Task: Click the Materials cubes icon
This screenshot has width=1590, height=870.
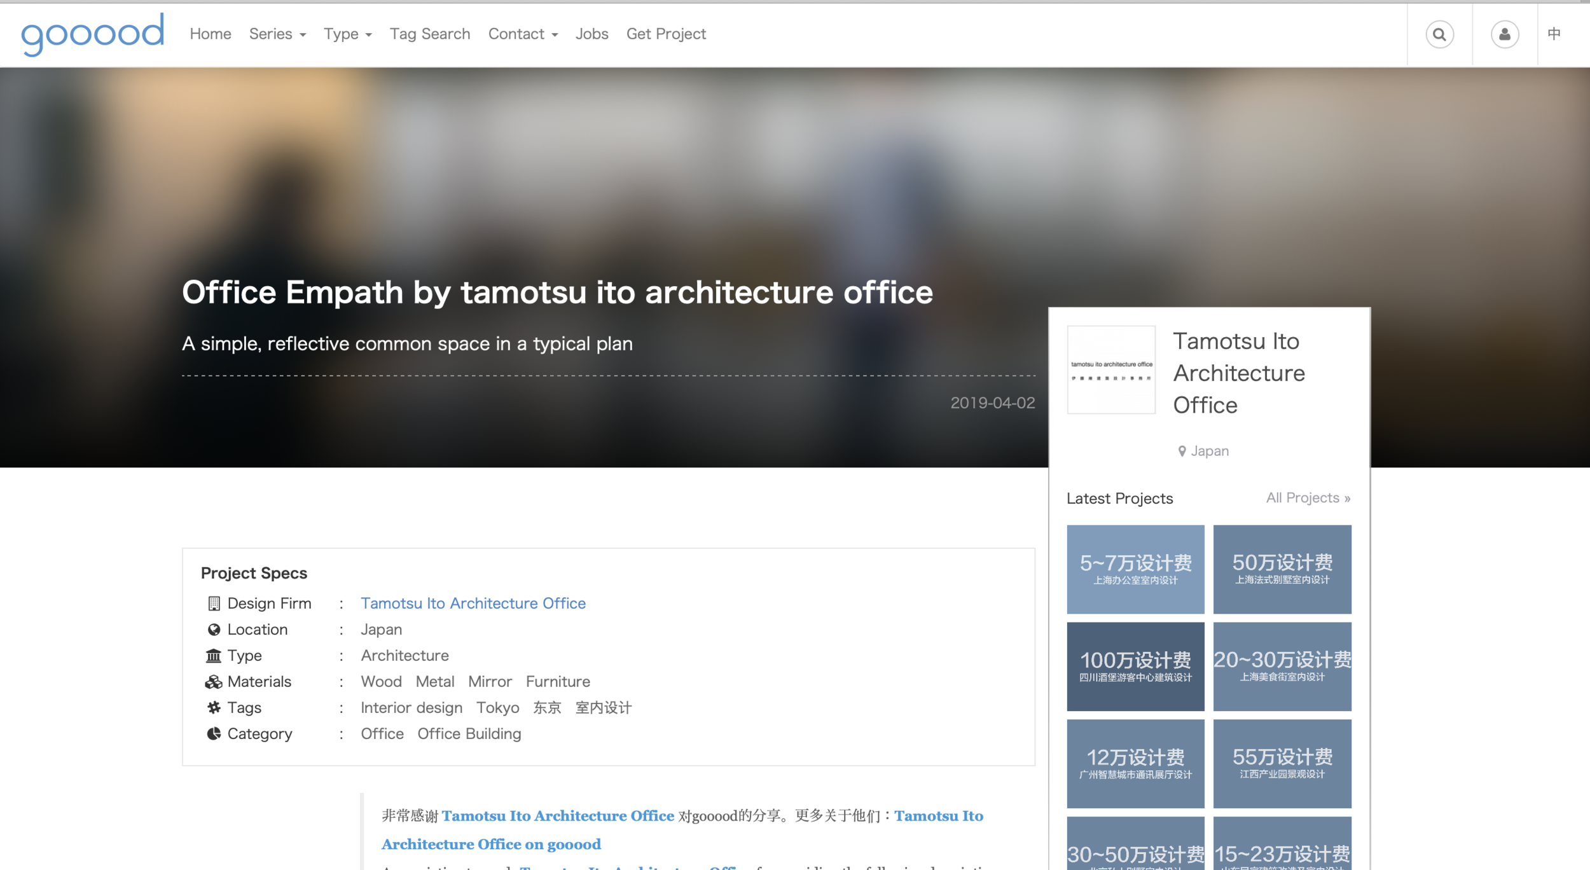Action: [214, 682]
